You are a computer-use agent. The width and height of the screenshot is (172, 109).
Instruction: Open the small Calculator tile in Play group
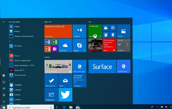coord(106,35)
